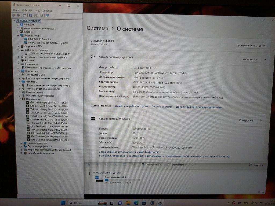Expand the Bluetooth category
The height and width of the screenshot is (206, 275).
[18, 25]
